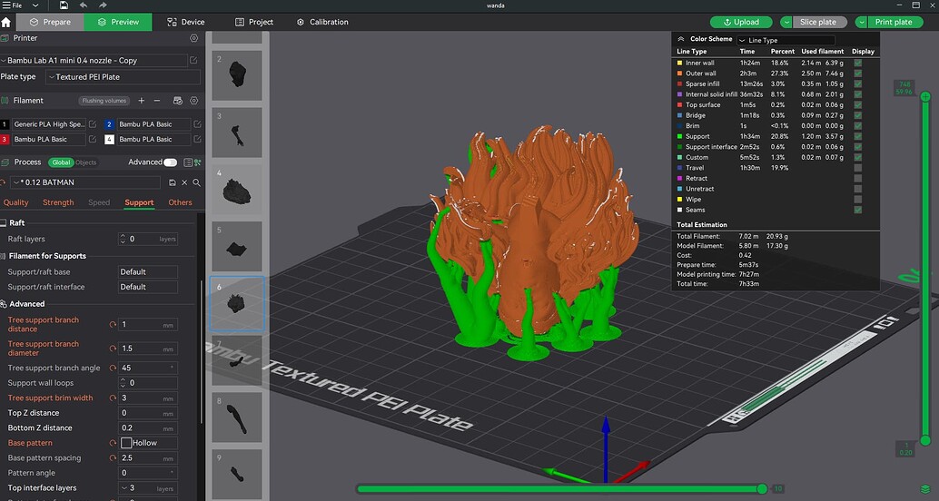
Task: Click the undo arrow icon
Action: coord(84,5)
